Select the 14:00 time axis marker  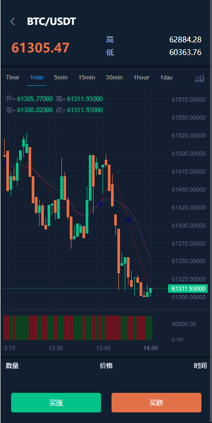click(x=151, y=348)
